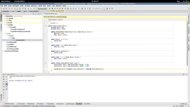Open the VCS menu
Image resolution: width=190 pixels, height=107 pixels.
click(53, 6)
